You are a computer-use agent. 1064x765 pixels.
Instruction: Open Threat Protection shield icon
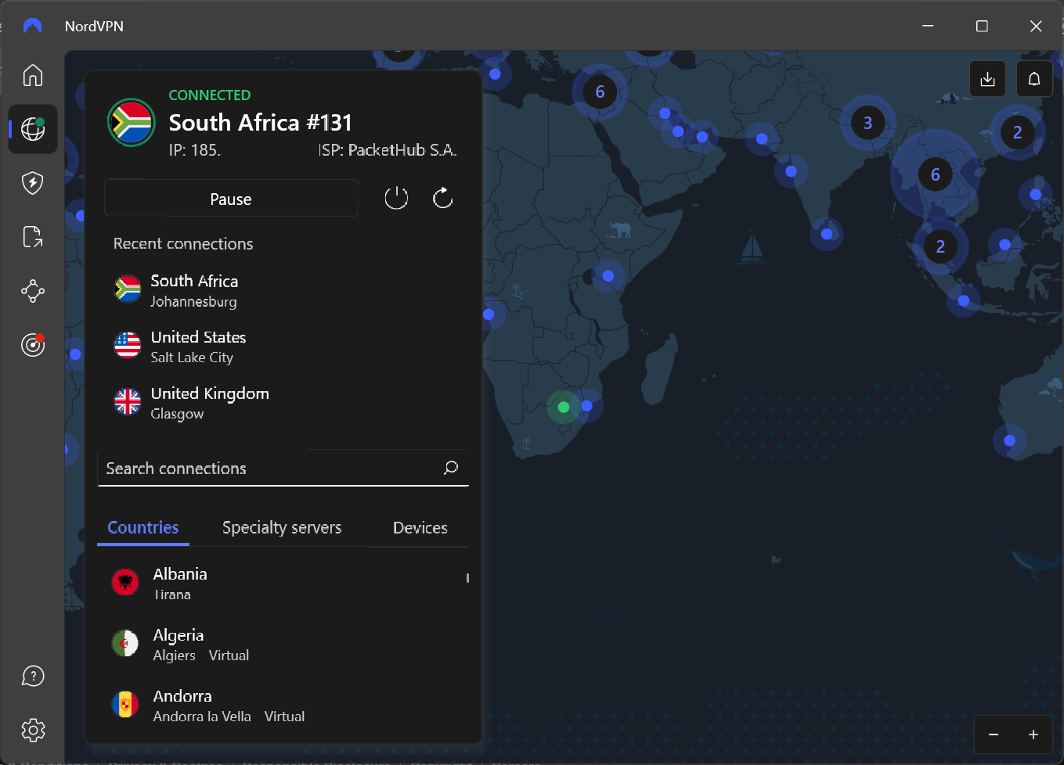pyautogui.click(x=33, y=183)
